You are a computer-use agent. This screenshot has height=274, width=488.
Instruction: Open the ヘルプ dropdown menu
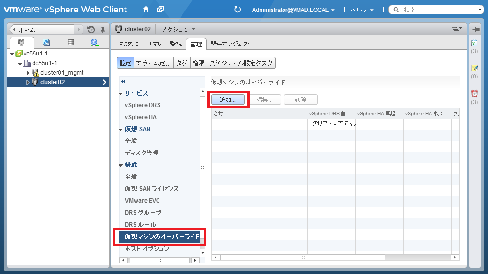coord(362,10)
